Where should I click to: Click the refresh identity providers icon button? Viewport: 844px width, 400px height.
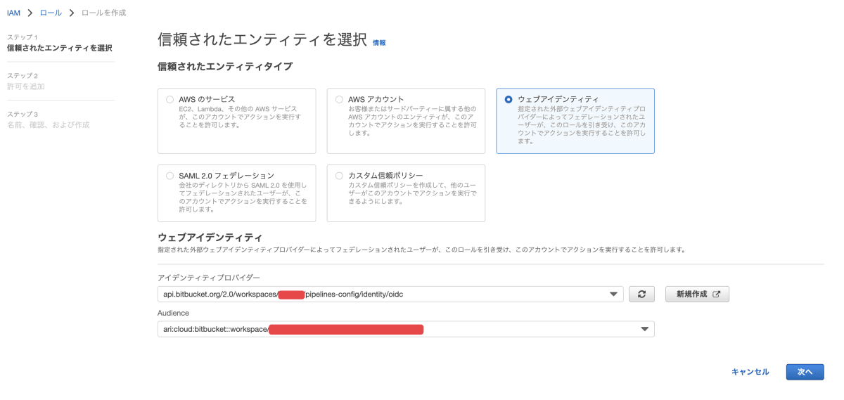tap(641, 295)
